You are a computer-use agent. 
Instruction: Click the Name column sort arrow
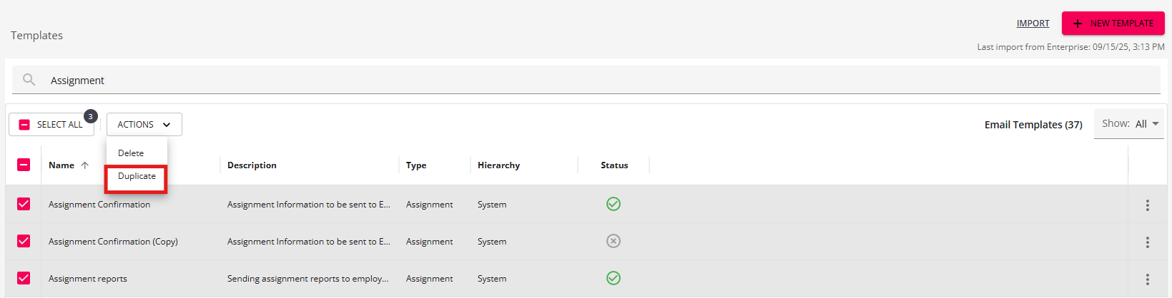(85, 165)
